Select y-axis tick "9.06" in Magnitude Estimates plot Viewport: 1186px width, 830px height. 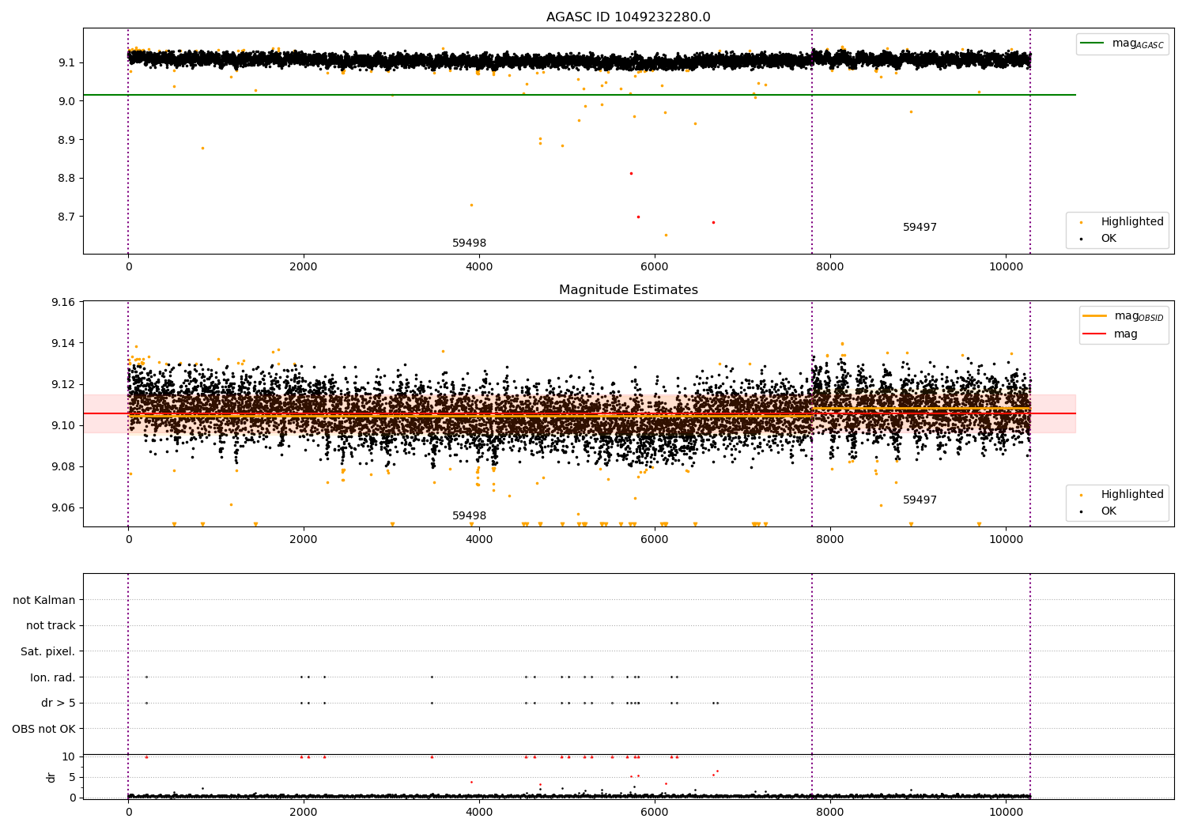(x=63, y=507)
